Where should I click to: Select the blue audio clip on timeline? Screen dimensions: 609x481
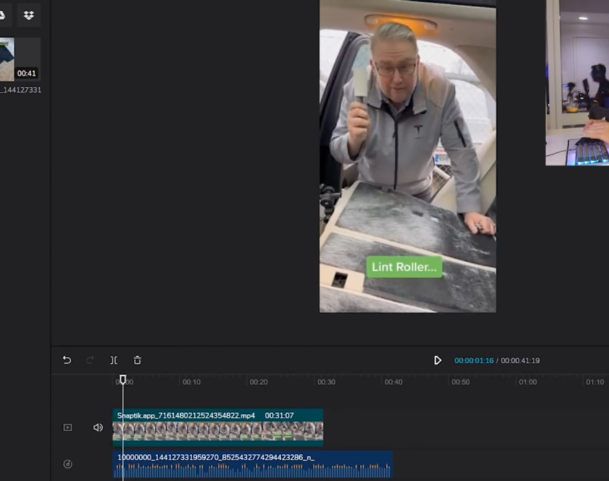(252, 464)
